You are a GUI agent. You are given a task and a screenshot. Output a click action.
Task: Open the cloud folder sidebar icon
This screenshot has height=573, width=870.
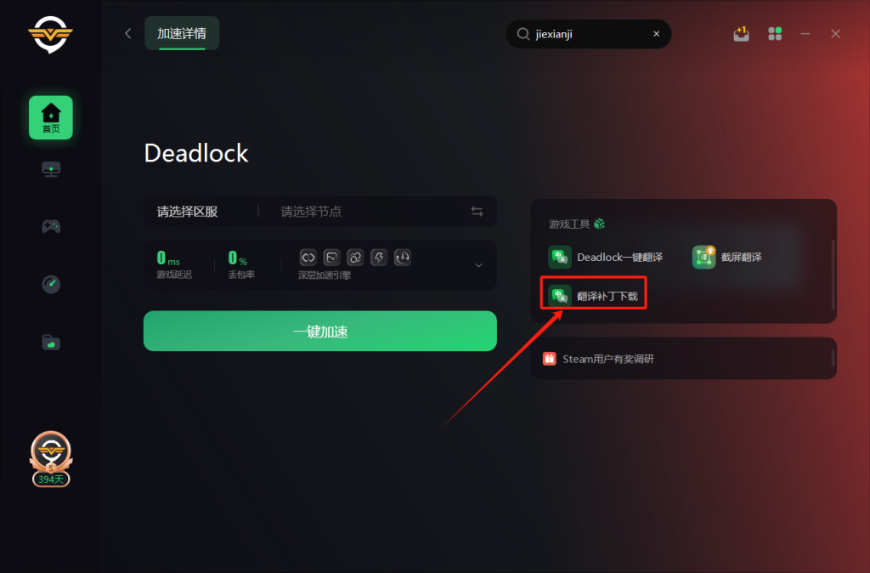51,342
